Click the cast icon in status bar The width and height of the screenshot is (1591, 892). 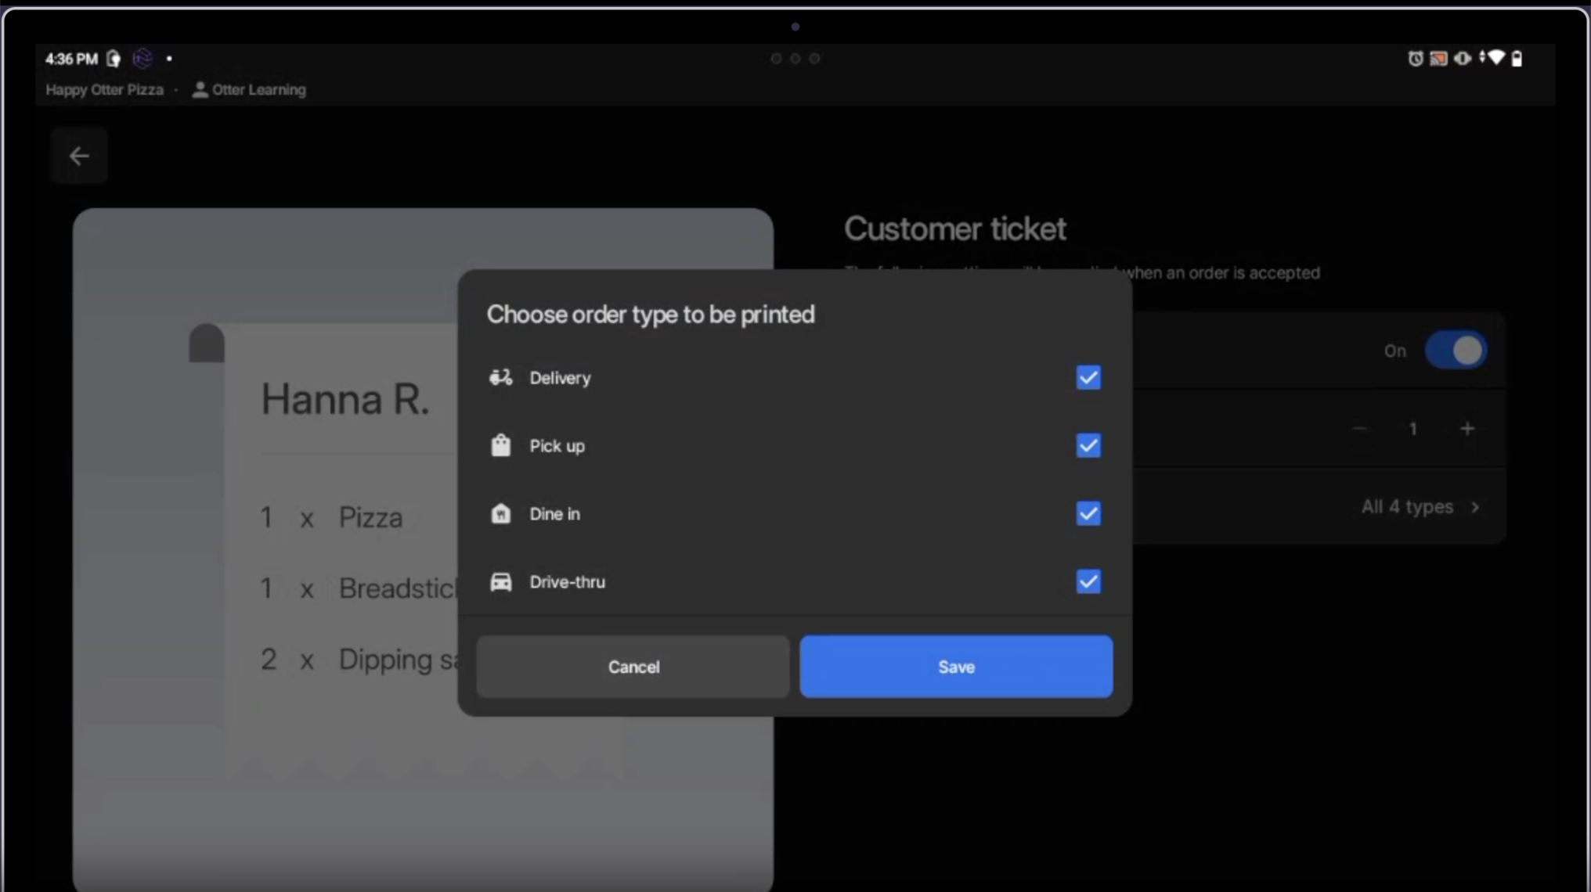pos(1439,59)
